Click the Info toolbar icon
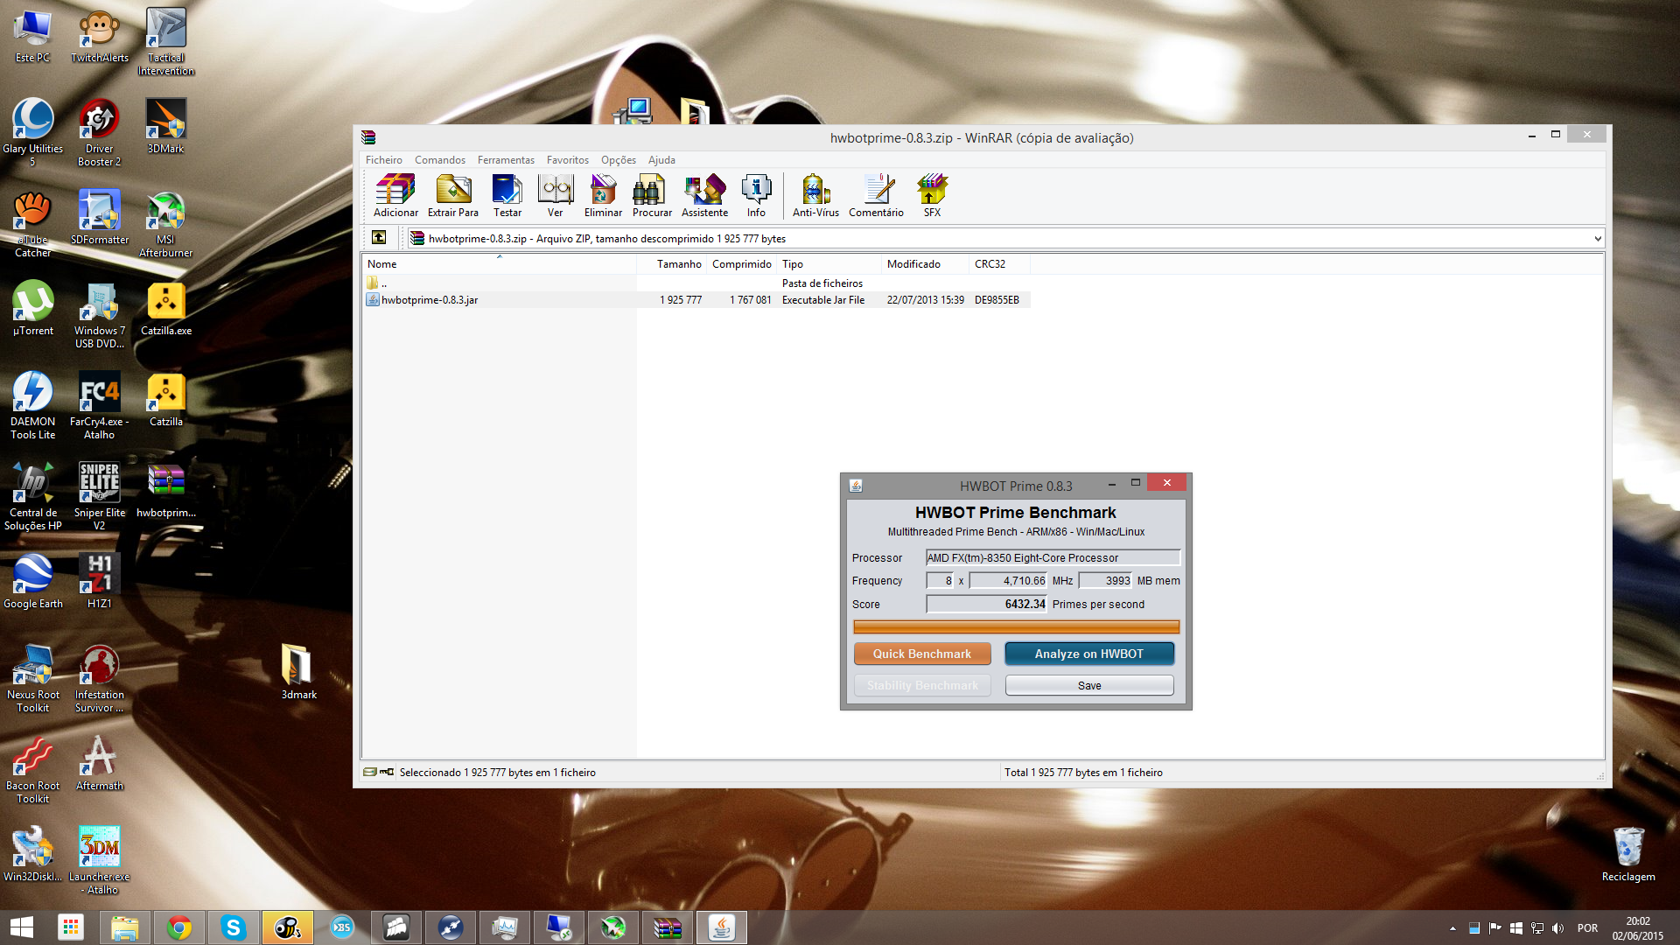 point(756,195)
